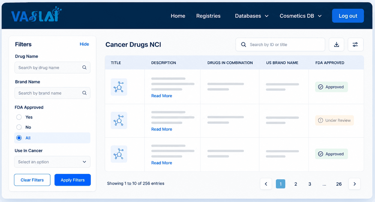Click the molecule icon in first row

coord(119,87)
